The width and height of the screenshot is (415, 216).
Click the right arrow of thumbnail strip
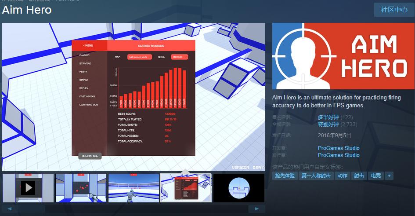tap(256, 209)
